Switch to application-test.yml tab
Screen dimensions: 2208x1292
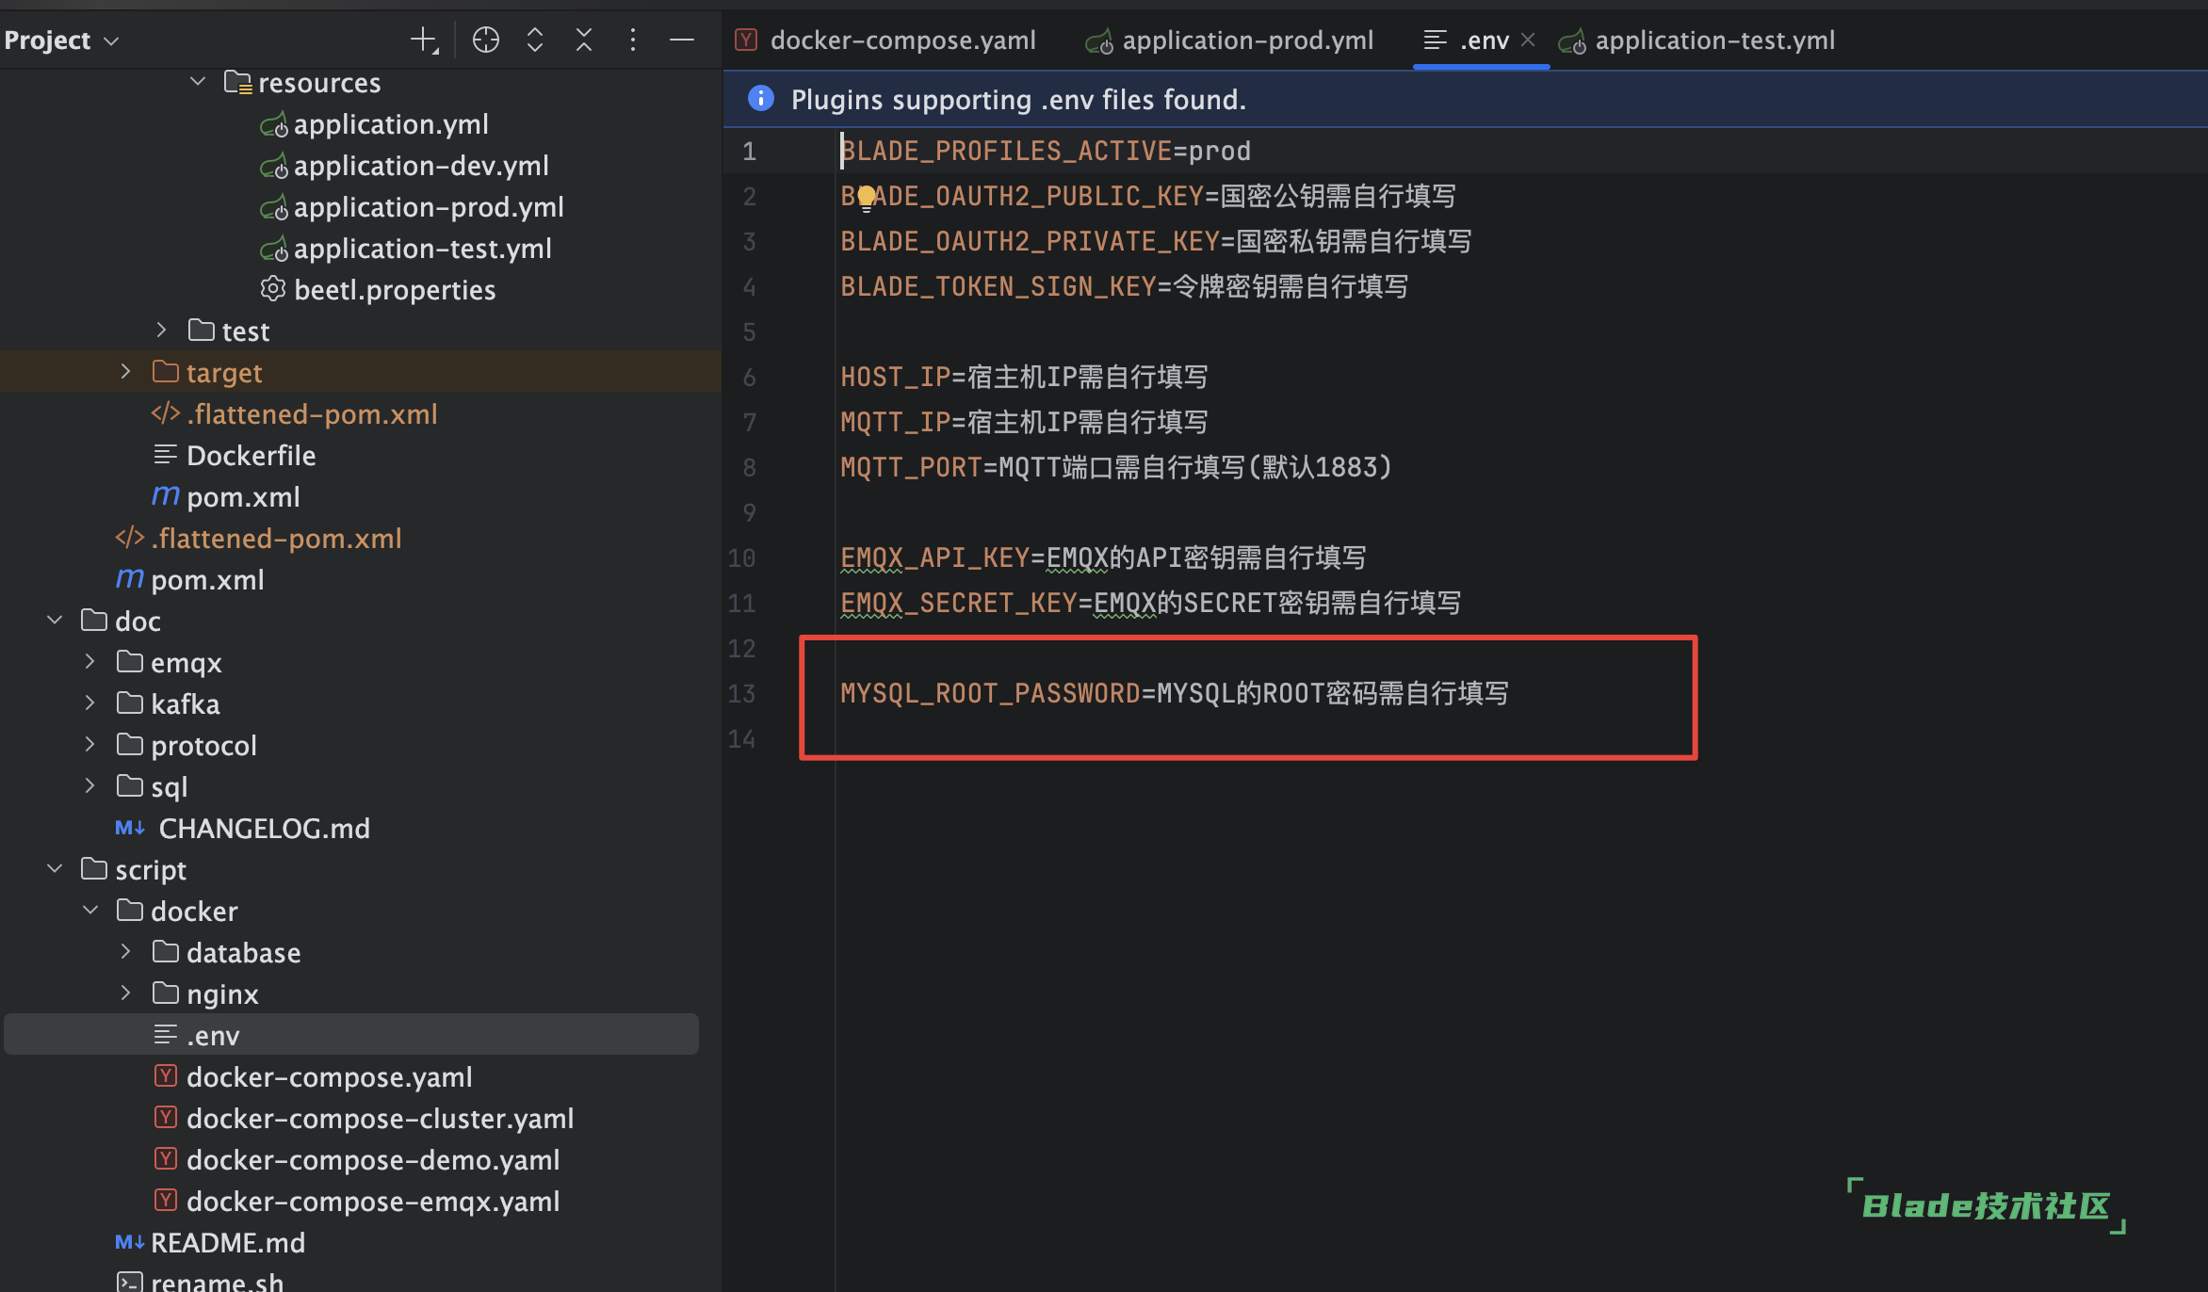click(1713, 40)
